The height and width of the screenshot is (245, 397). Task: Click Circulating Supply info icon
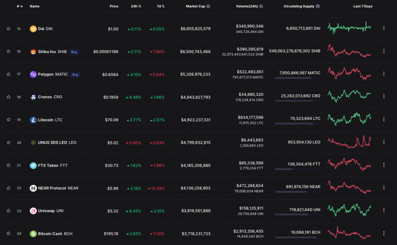tap(318, 6)
